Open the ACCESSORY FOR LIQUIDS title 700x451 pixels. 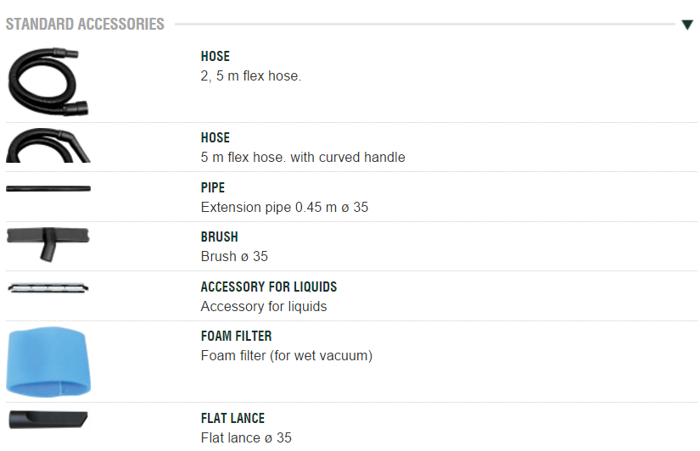[x=269, y=287]
